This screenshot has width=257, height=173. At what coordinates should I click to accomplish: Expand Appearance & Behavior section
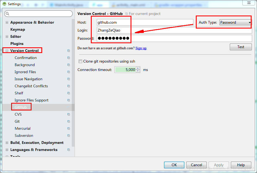7,23
